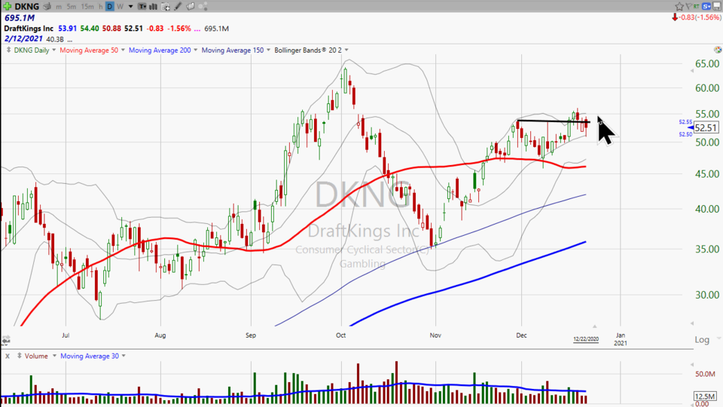The image size is (723, 407).
Task: Click the add-to-watchlist icon in toolbar
Action: point(166,7)
